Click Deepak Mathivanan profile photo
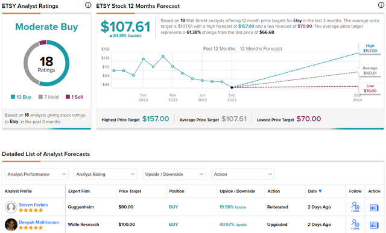The image size is (386, 233). pyautogui.click(x=11, y=225)
